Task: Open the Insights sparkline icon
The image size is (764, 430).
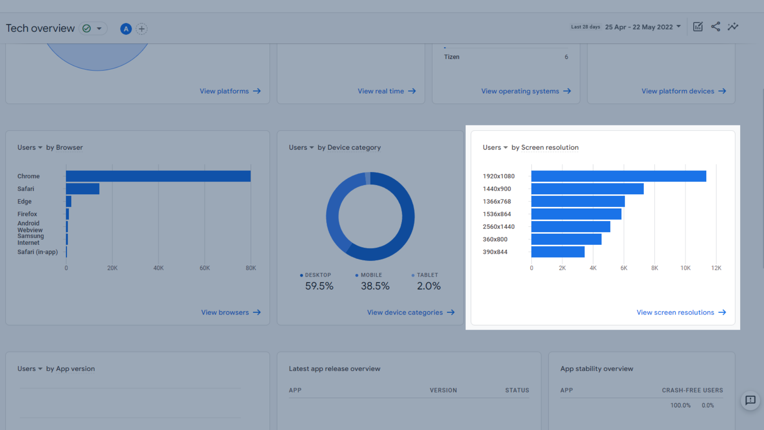Action: click(x=733, y=27)
